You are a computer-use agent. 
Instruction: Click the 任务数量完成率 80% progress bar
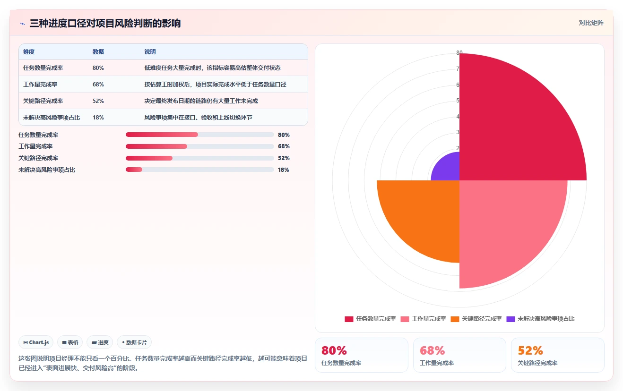(x=199, y=135)
